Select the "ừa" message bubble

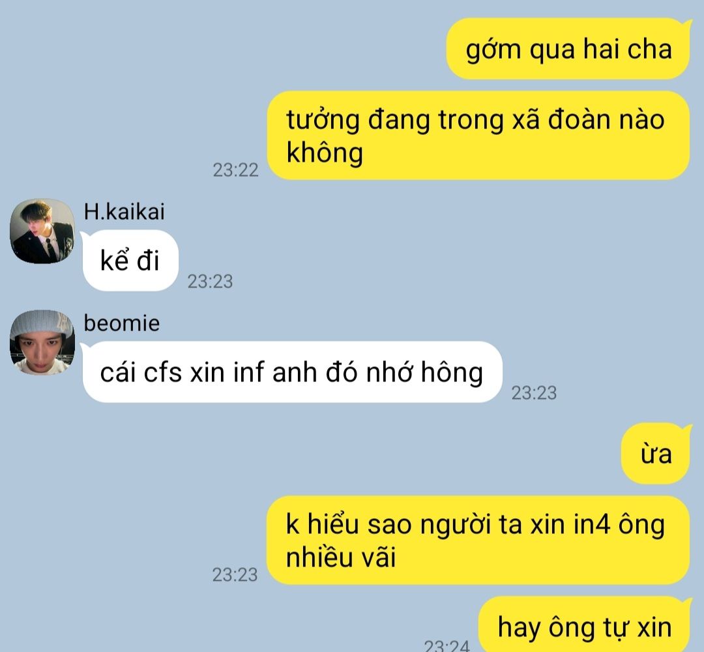click(656, 454)
